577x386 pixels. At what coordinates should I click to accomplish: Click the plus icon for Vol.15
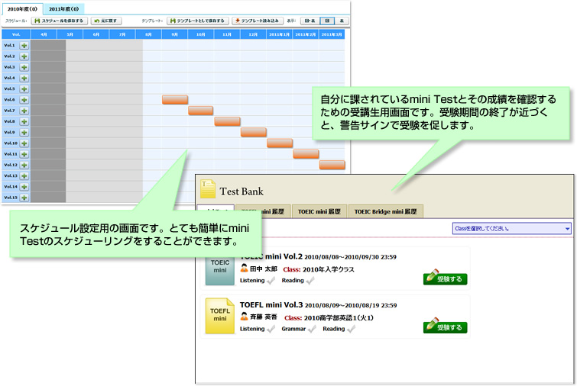tap(24, 198)
